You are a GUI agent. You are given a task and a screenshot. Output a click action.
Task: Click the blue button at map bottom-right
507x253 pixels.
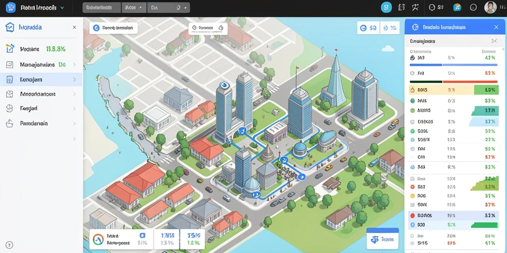point(383,240)
